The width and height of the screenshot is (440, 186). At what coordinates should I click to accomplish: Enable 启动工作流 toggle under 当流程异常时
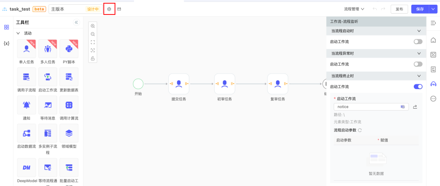pos(418,64)
